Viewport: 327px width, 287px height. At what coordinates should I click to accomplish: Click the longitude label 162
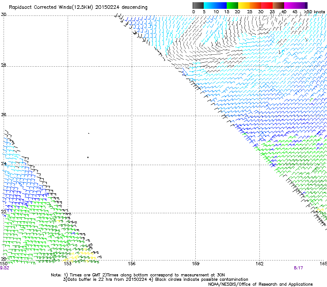click(260, 264)
